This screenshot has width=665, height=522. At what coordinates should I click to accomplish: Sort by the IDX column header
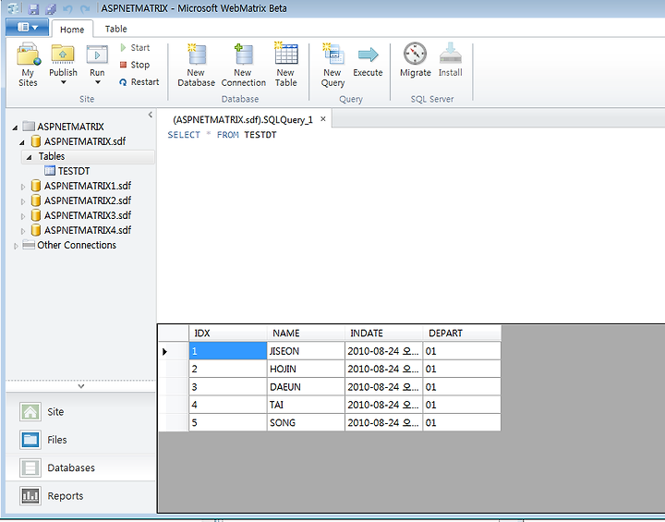(228, 334)
